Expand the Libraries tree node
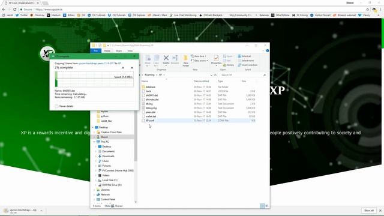 coord(94,190)
